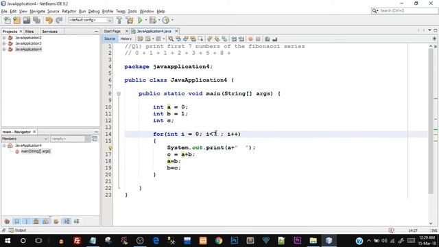
Task: Toggle Show Fields filter in Navigator
Action: 16,221
